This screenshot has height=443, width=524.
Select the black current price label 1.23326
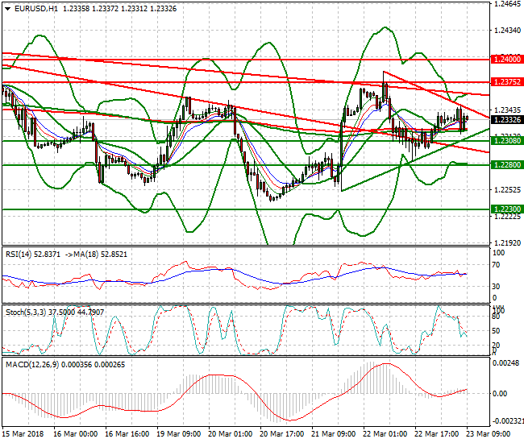507,120
